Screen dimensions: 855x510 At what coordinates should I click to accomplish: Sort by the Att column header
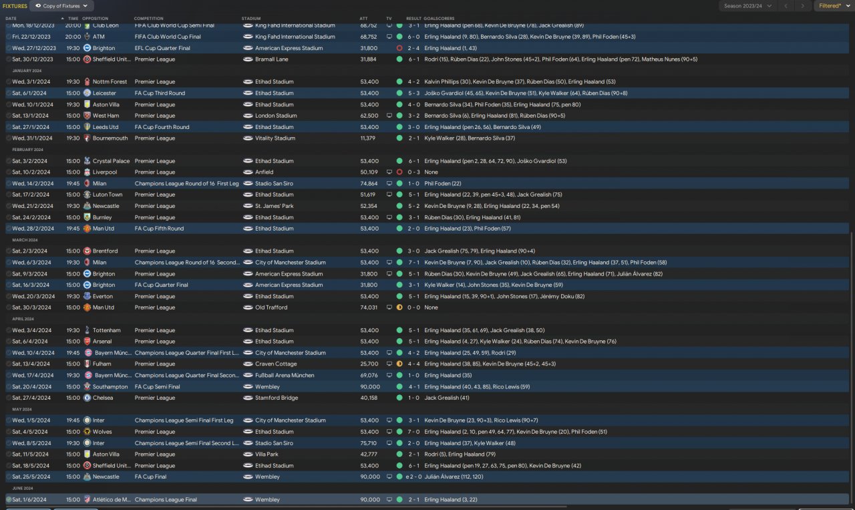(x=363, y=18)
